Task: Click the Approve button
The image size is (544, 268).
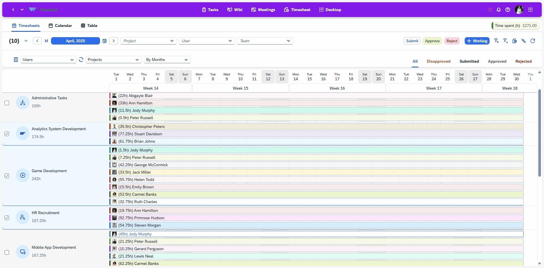Action: pos(432,41)
